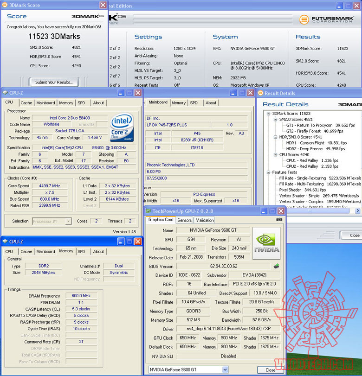The height and width of the screenshot is (376, 362).
Task: Collapse the CPU Score: 4240 node
Action: 276,155
